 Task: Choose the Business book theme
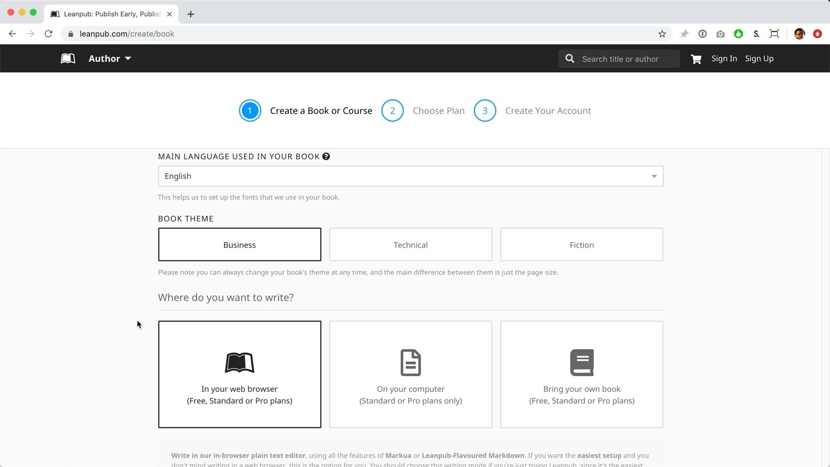click(239, 244)
